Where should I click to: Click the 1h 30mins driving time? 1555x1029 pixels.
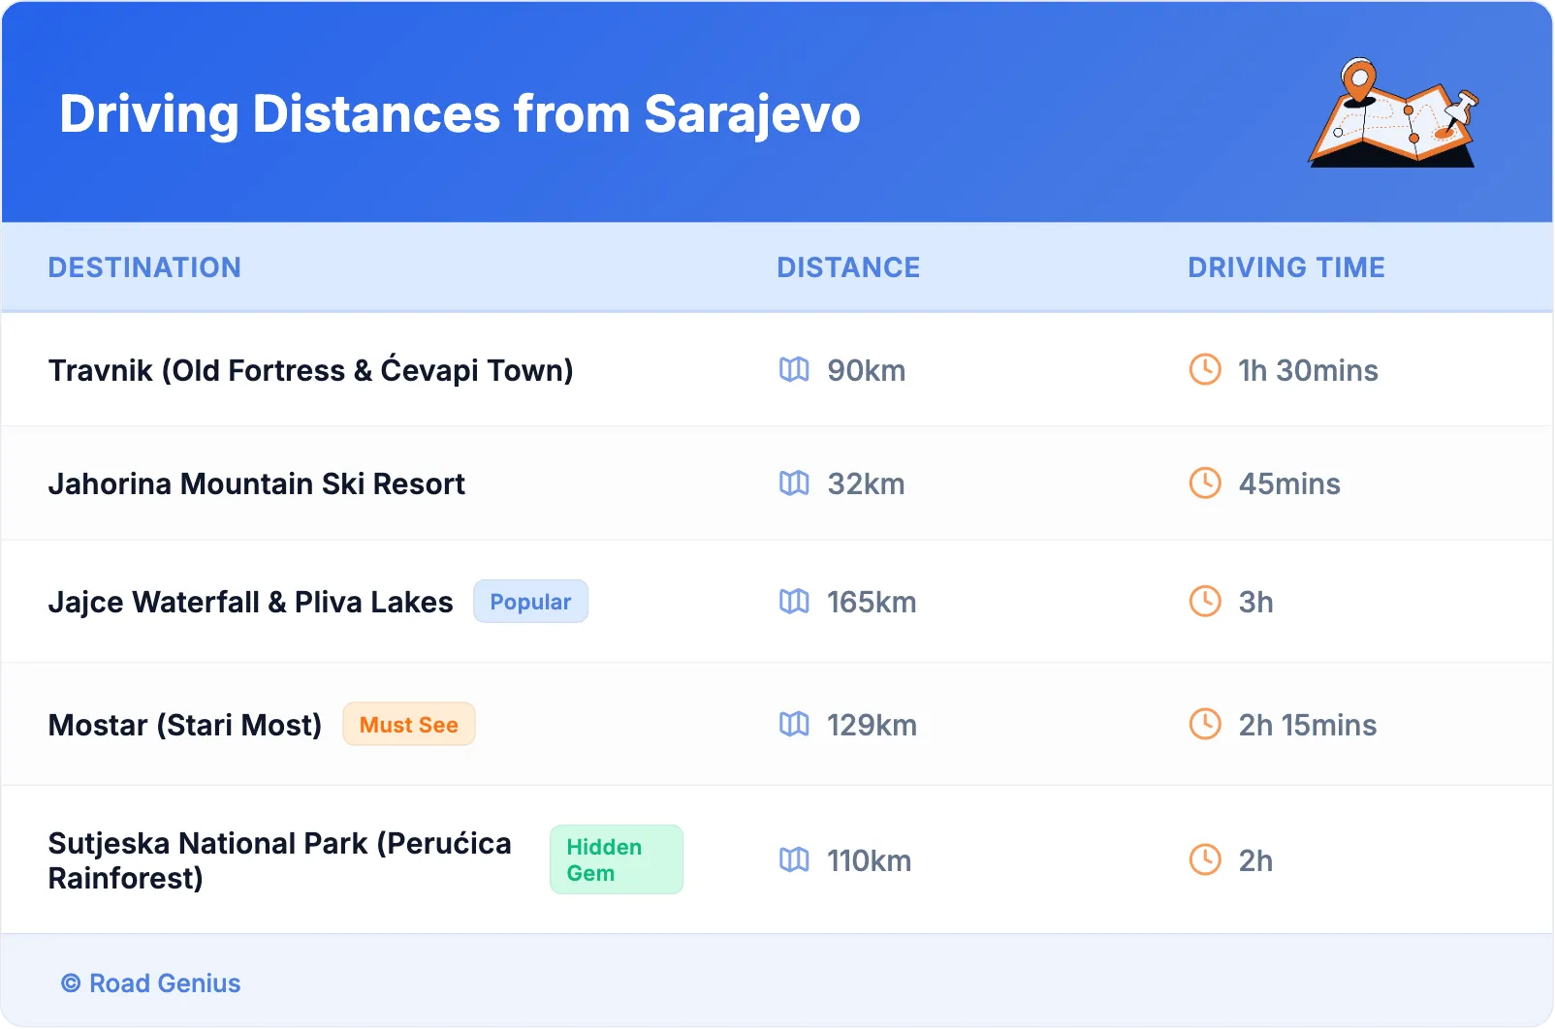point(1308,370)
